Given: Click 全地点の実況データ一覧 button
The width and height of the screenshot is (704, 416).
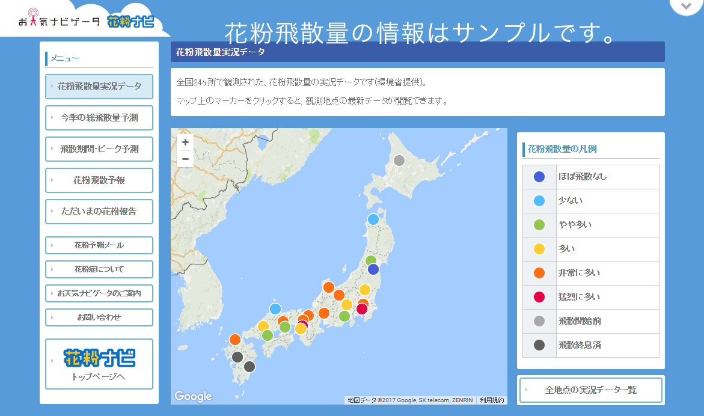Looking at the screenshot, I should pyautogui.click(x=590, y=390).
